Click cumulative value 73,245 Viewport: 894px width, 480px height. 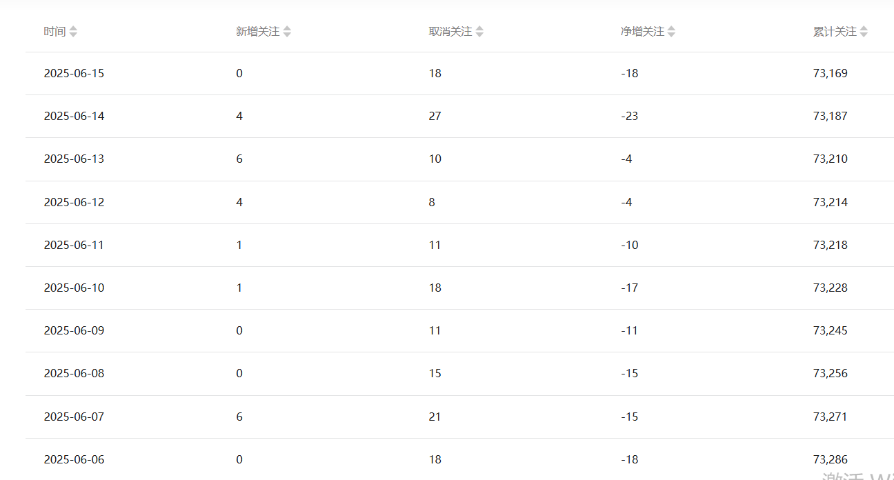830,330
